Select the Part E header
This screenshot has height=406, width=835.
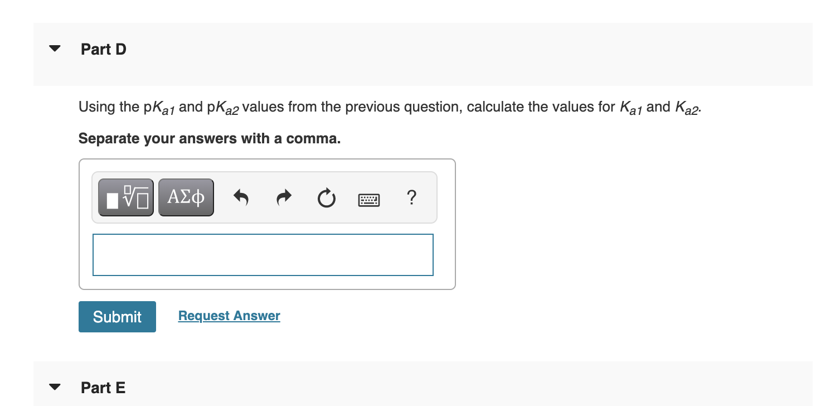click(x=103, y=388)
